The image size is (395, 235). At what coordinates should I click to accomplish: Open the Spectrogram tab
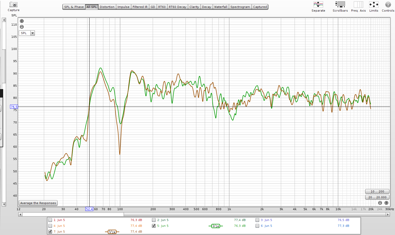tap(240, 7)
